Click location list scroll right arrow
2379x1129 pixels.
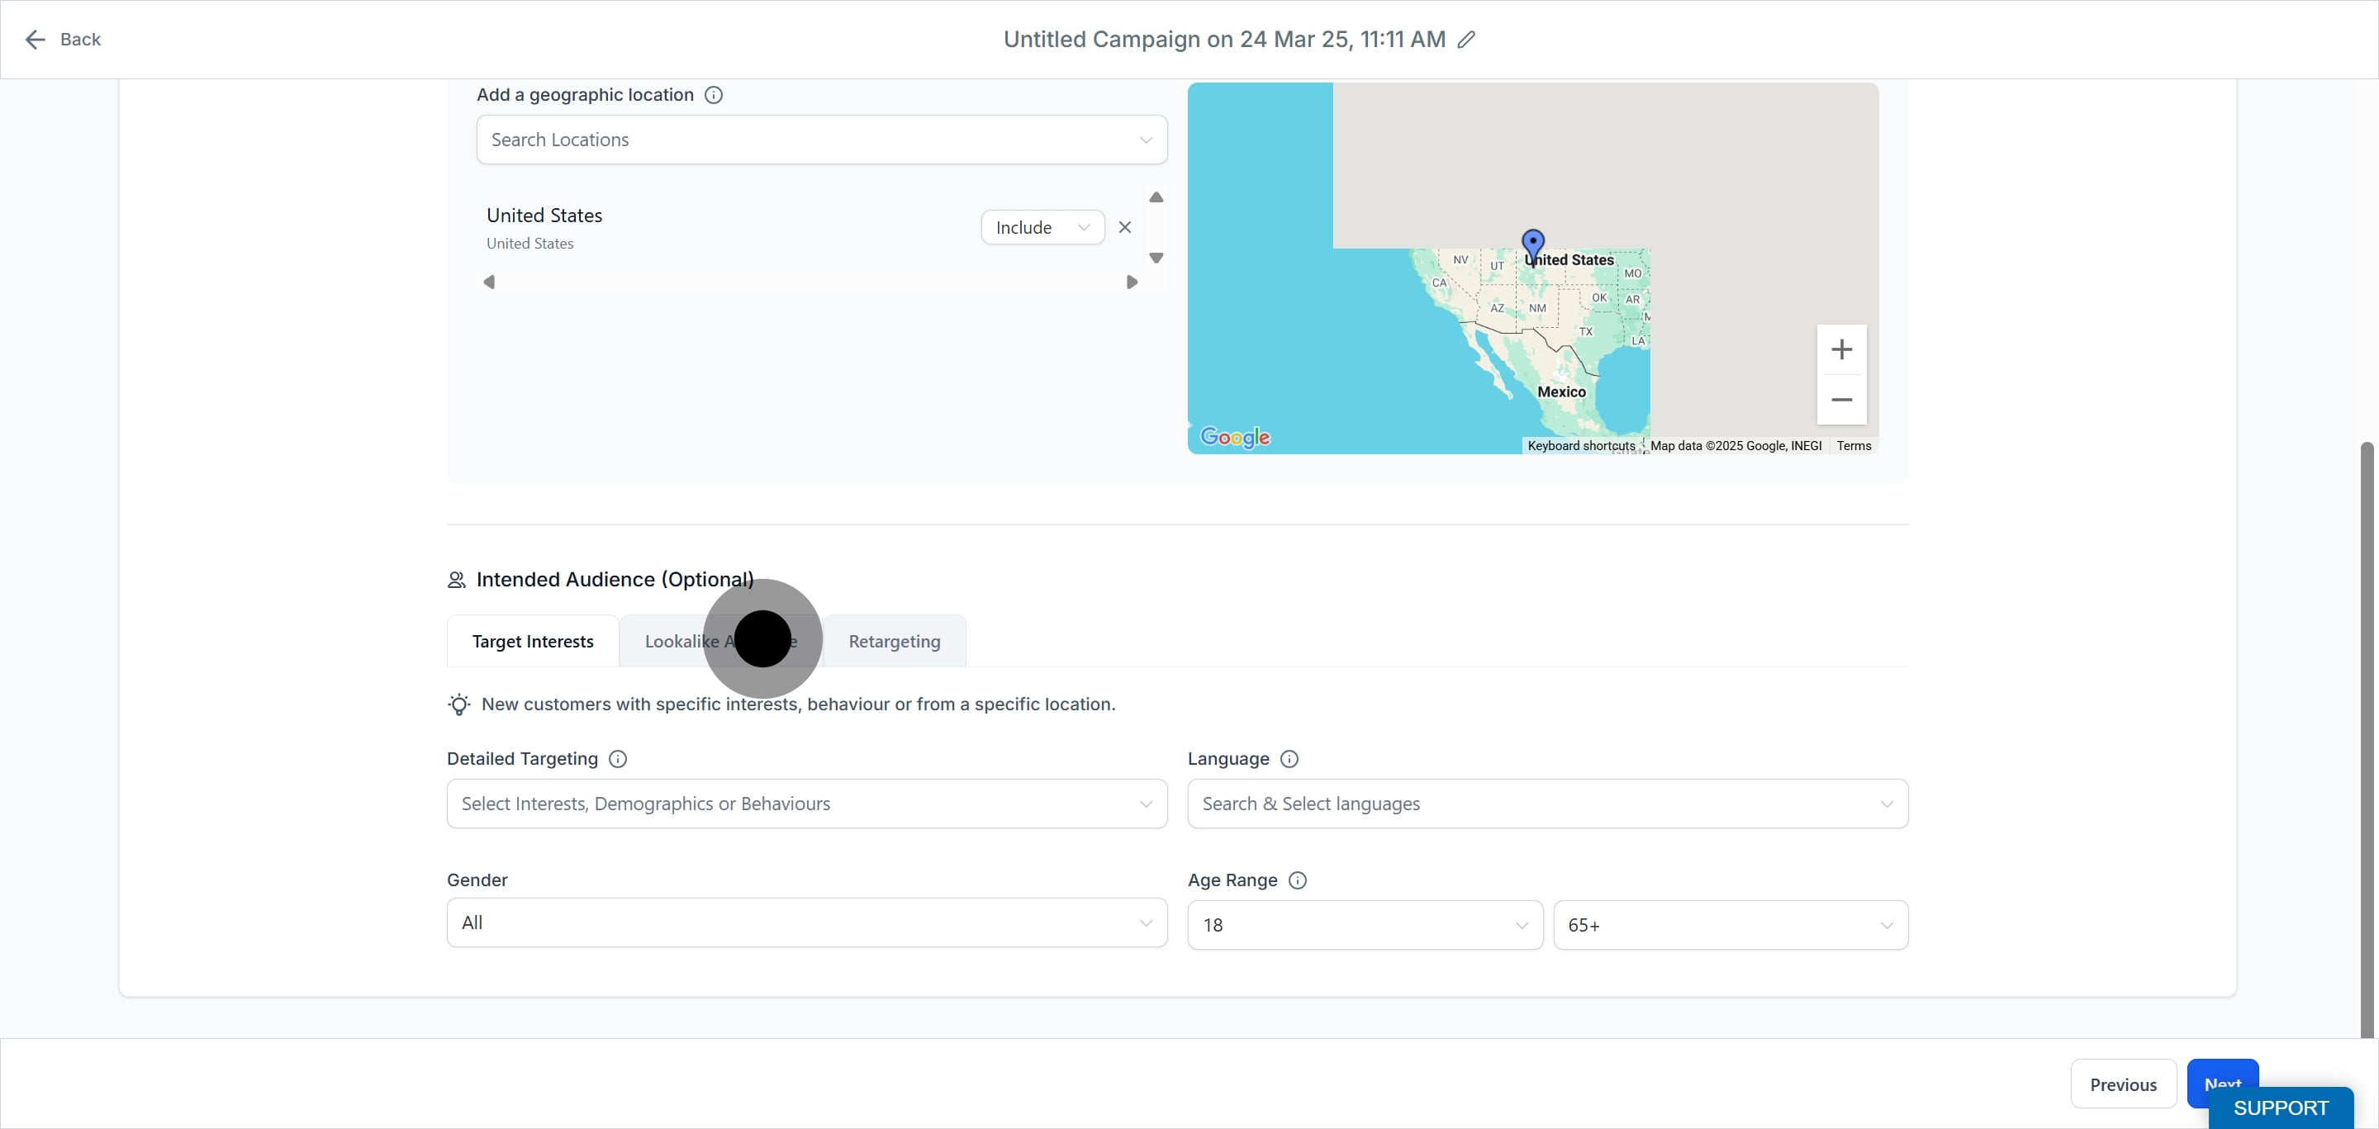point(1132,282)
